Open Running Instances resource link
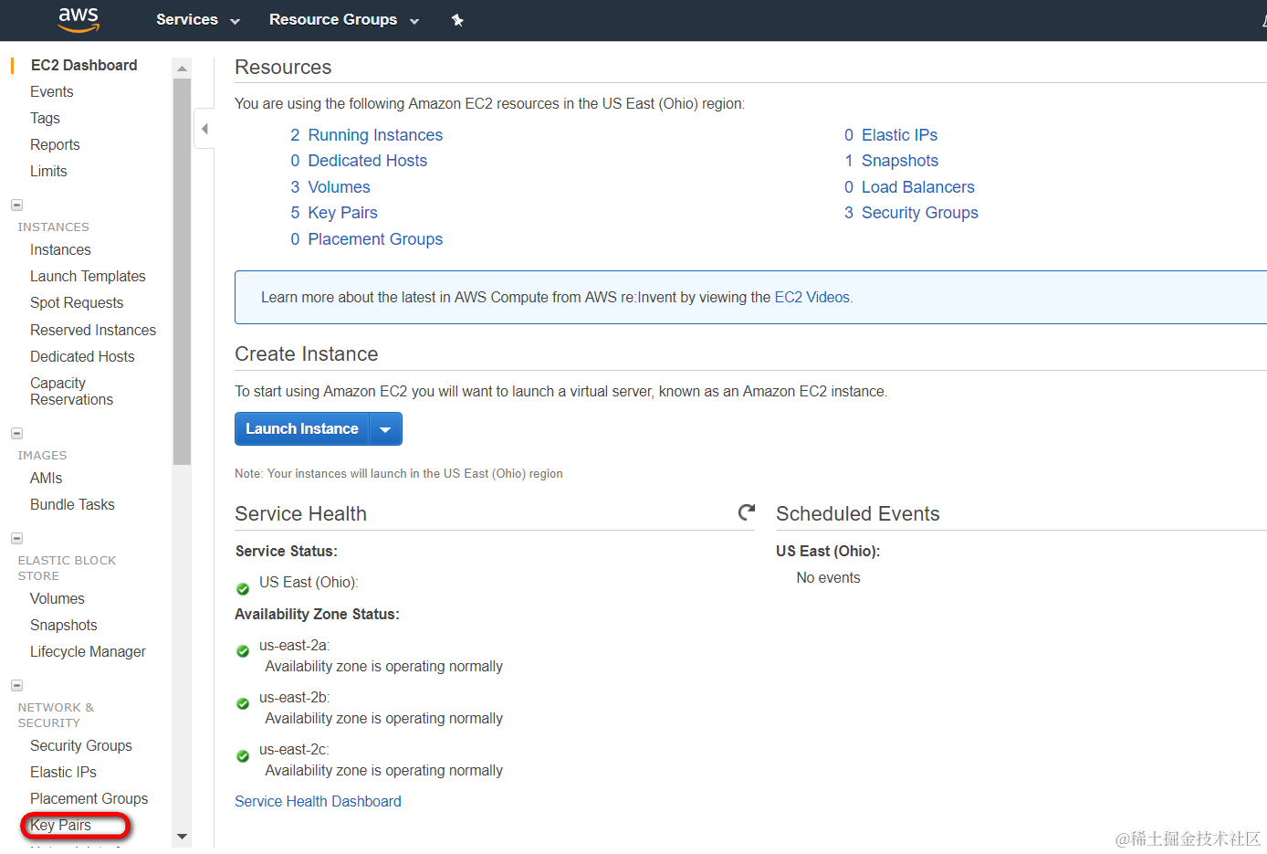The width and height of the screenshot is (1267, 854). pyautogui.click(x=375, y=135)
